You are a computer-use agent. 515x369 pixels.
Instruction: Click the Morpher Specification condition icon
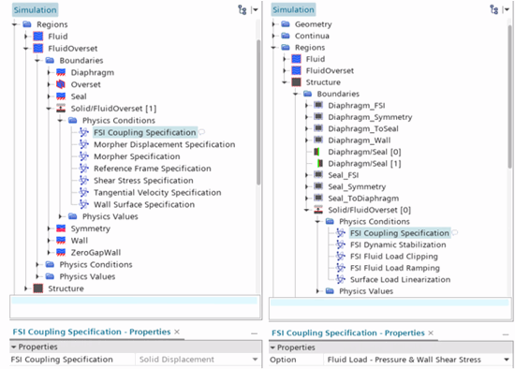[x=83, y=156]
